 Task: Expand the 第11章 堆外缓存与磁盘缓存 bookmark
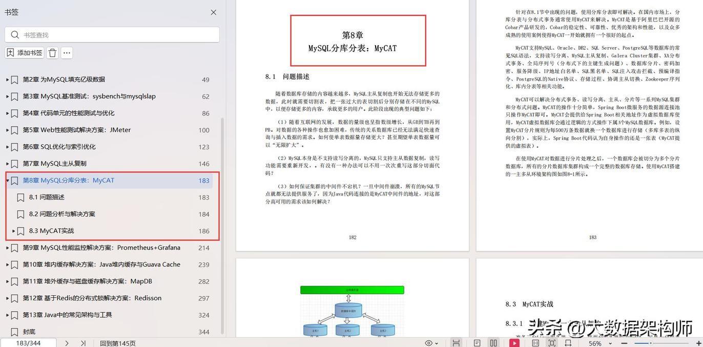[7, 281]
